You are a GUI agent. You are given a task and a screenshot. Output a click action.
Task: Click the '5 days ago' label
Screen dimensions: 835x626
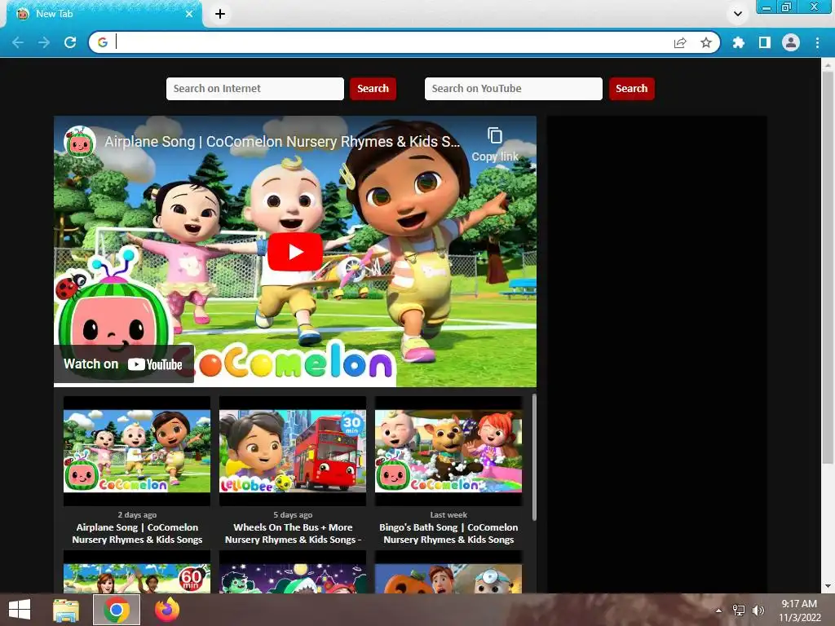click(293, 515)
